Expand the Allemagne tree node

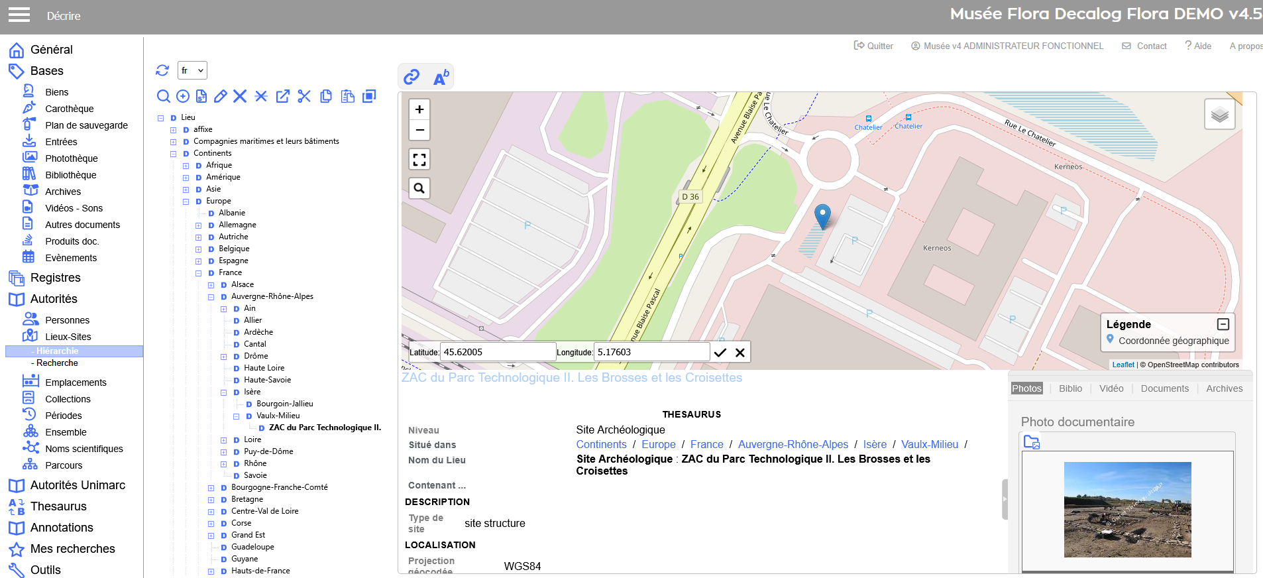coord(199,225)
